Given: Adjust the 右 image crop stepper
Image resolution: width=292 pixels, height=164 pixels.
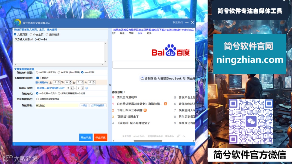Looking at the screenshot, I should (x=94, y=82).
